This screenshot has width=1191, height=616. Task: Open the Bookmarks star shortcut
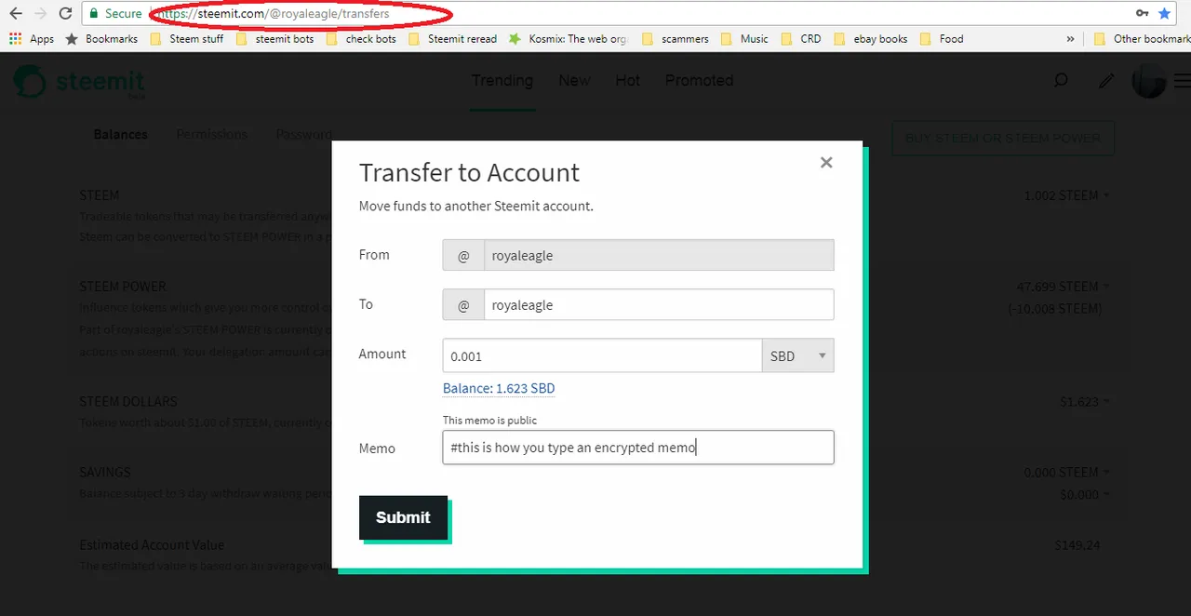101,39
